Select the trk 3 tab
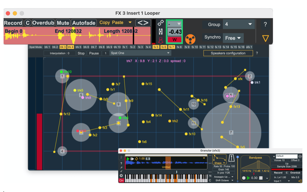The height and width of the screenshot is (192, 307). coord(63,47)
